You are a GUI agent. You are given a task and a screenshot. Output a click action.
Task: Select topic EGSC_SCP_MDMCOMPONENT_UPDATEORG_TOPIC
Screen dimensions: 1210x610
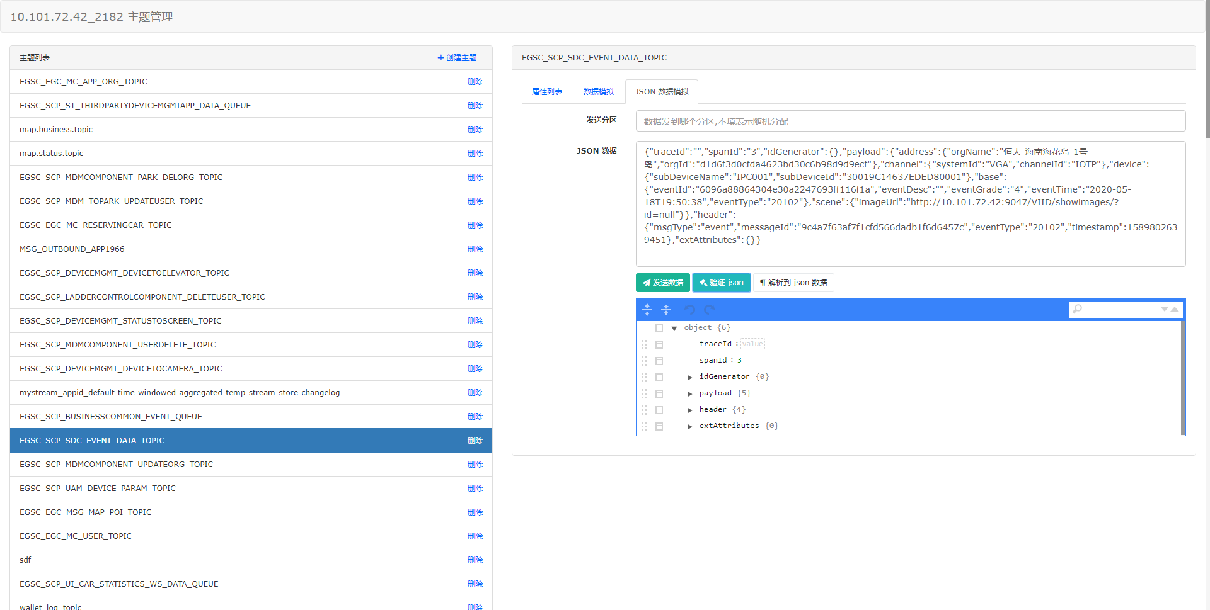click(x=251, y=465)
